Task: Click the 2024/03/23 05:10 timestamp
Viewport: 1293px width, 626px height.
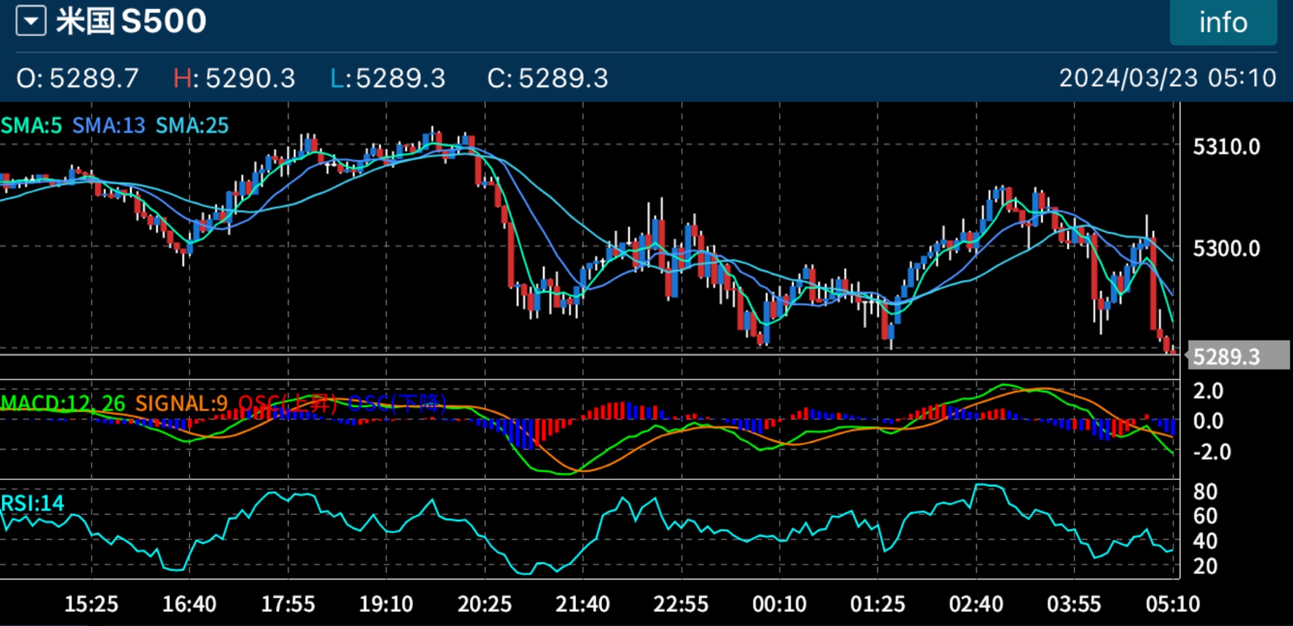Action: 1167,78
